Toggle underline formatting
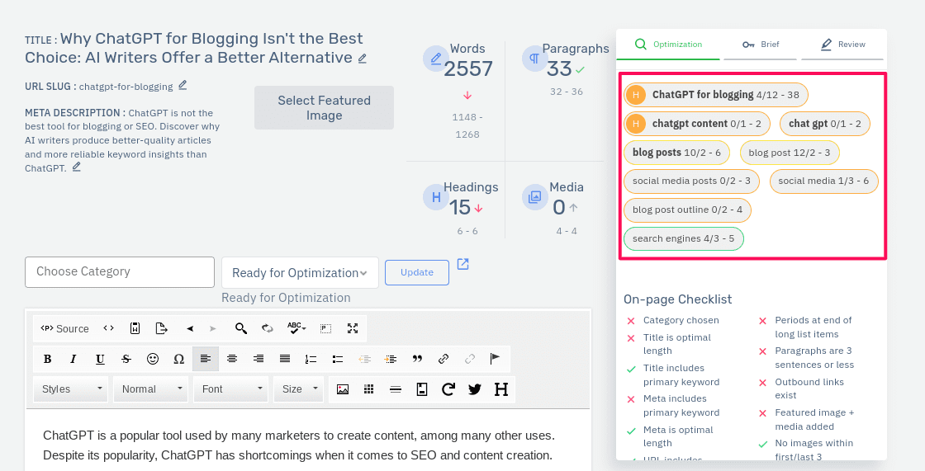Viewport: 925px width, 471px height. pos(100,359)
